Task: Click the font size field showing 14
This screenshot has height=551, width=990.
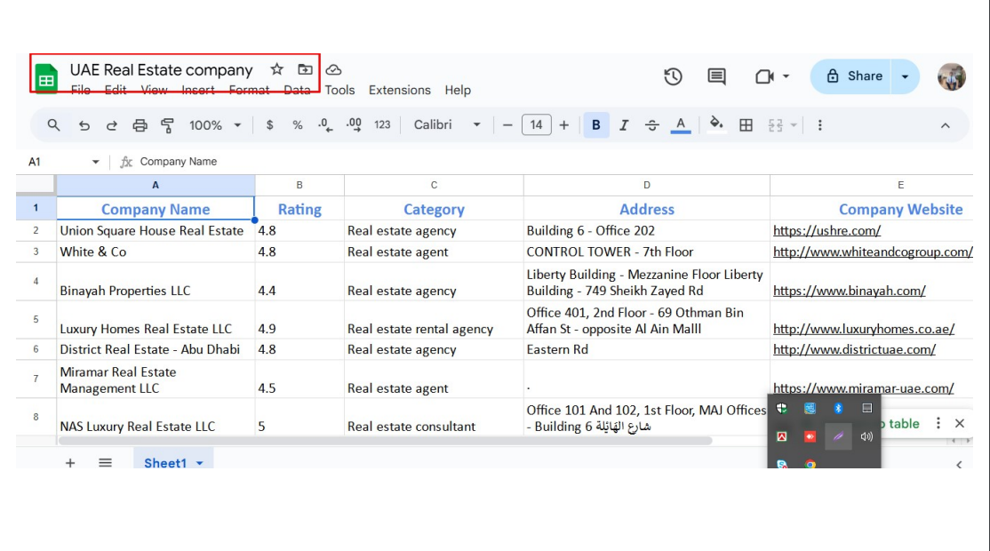Action: pos(536,125)
